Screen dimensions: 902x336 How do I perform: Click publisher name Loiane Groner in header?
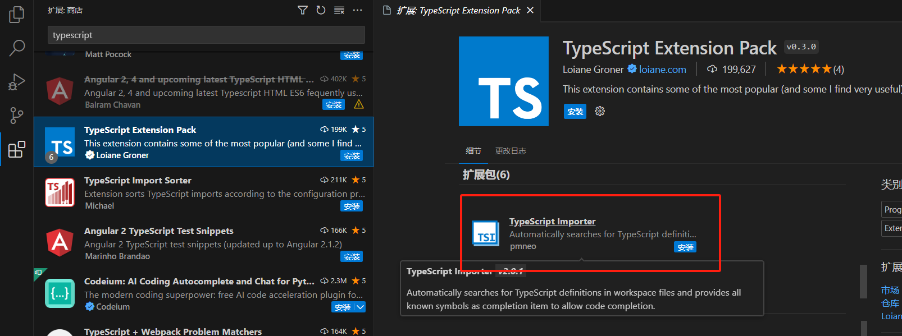tap(593, 69)
